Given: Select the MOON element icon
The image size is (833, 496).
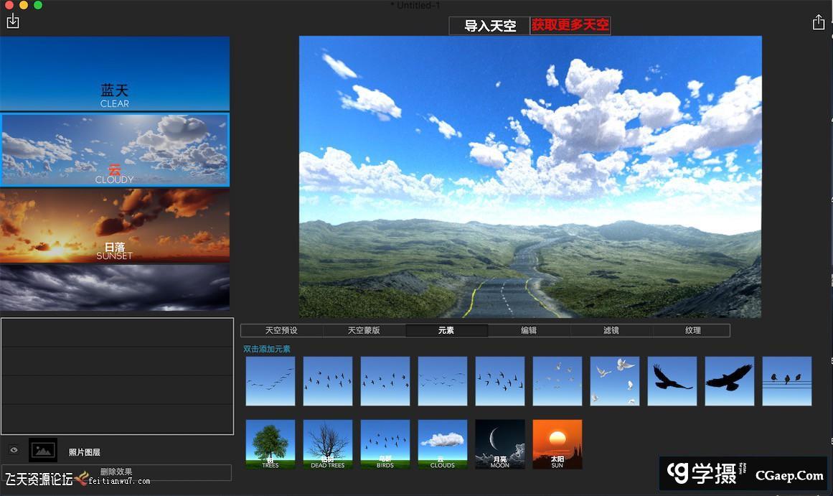Looking at the screenshot, I should 500,443.
